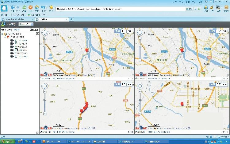Click the orange Stop loading icon
Image resolution: width=230 pixels, height=144 pixels.
coord(30,7)
